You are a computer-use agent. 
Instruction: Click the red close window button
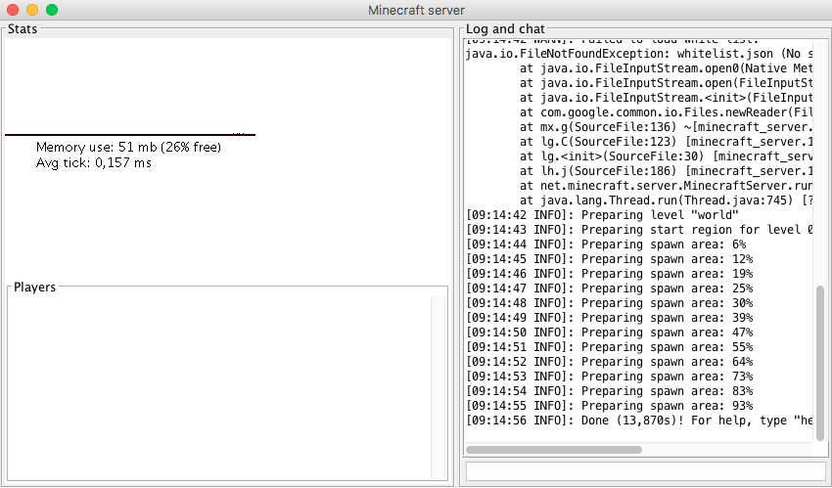tap(13, 10)
